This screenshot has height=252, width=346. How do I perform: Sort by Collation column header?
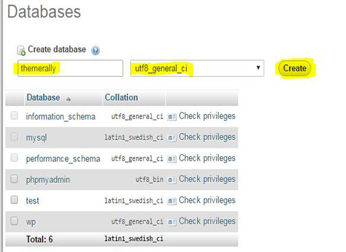click(121, 98)
